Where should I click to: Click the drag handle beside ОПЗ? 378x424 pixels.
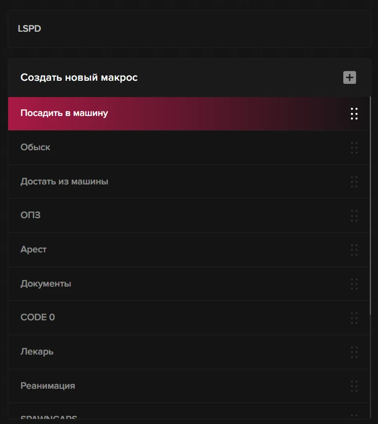pos(354,216)
